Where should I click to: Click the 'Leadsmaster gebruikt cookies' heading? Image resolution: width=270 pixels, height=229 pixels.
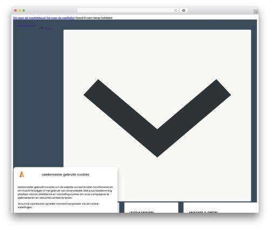pyautogui.click(x=65, y=174)
